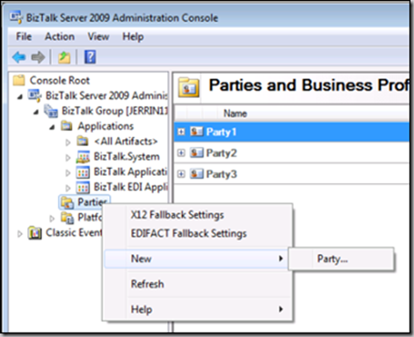Select the Parties tree label

92,201
